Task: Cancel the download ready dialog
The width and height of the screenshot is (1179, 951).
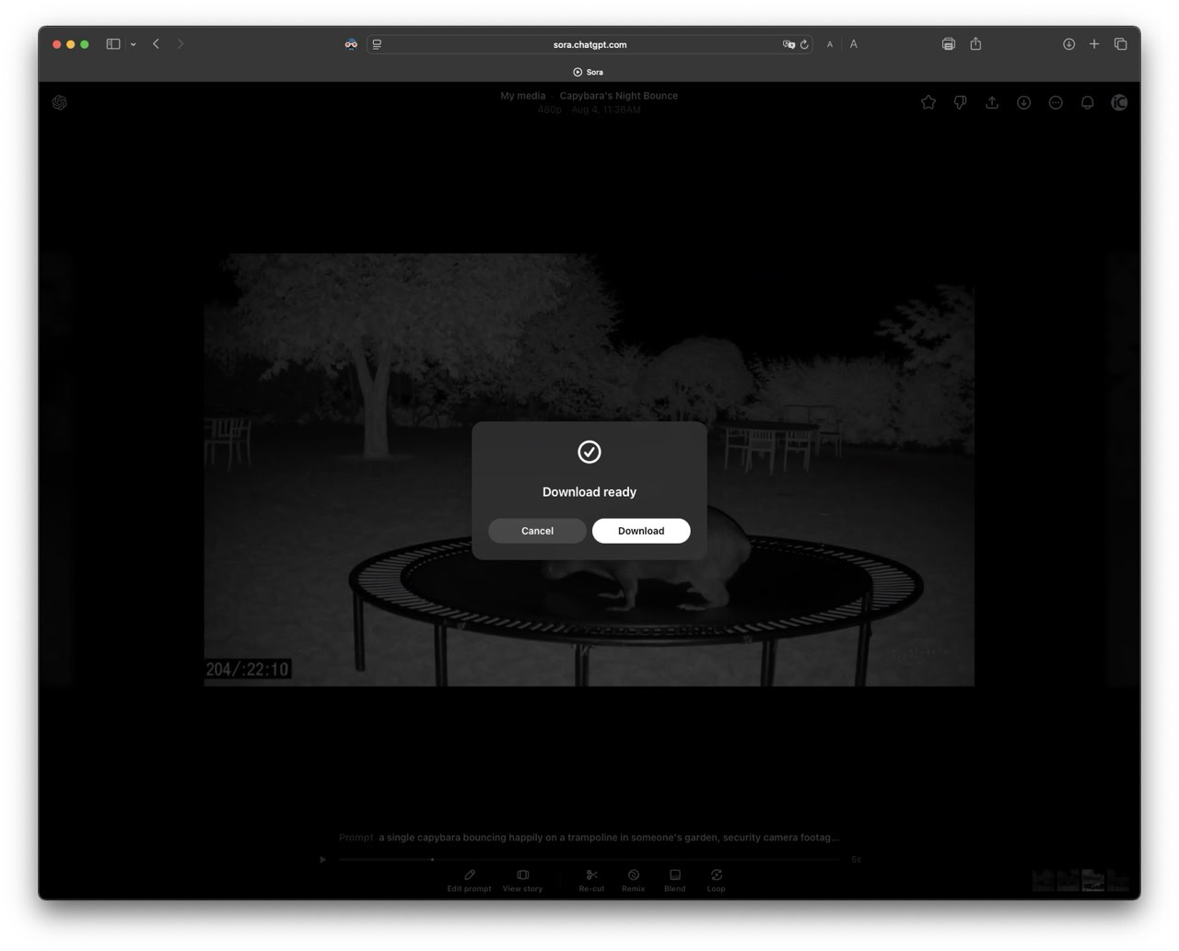Action: point(537,531)
